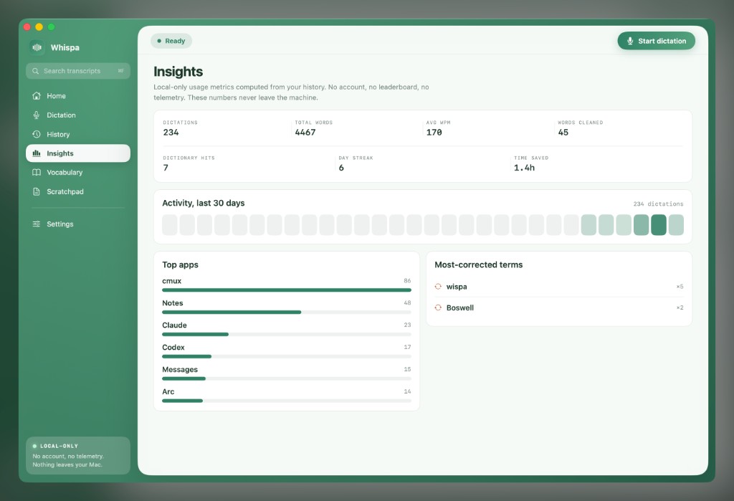
Task: Click the Dictation microphone icon in sidebar
Action: pyautogui.click(x=37, y=115)
